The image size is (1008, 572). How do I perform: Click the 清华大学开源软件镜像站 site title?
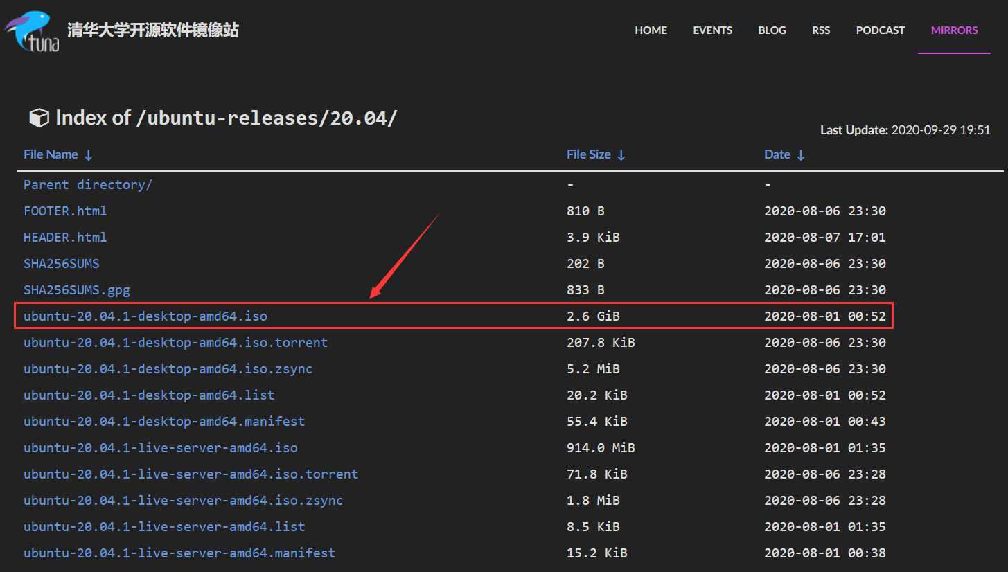click(153, 30)
